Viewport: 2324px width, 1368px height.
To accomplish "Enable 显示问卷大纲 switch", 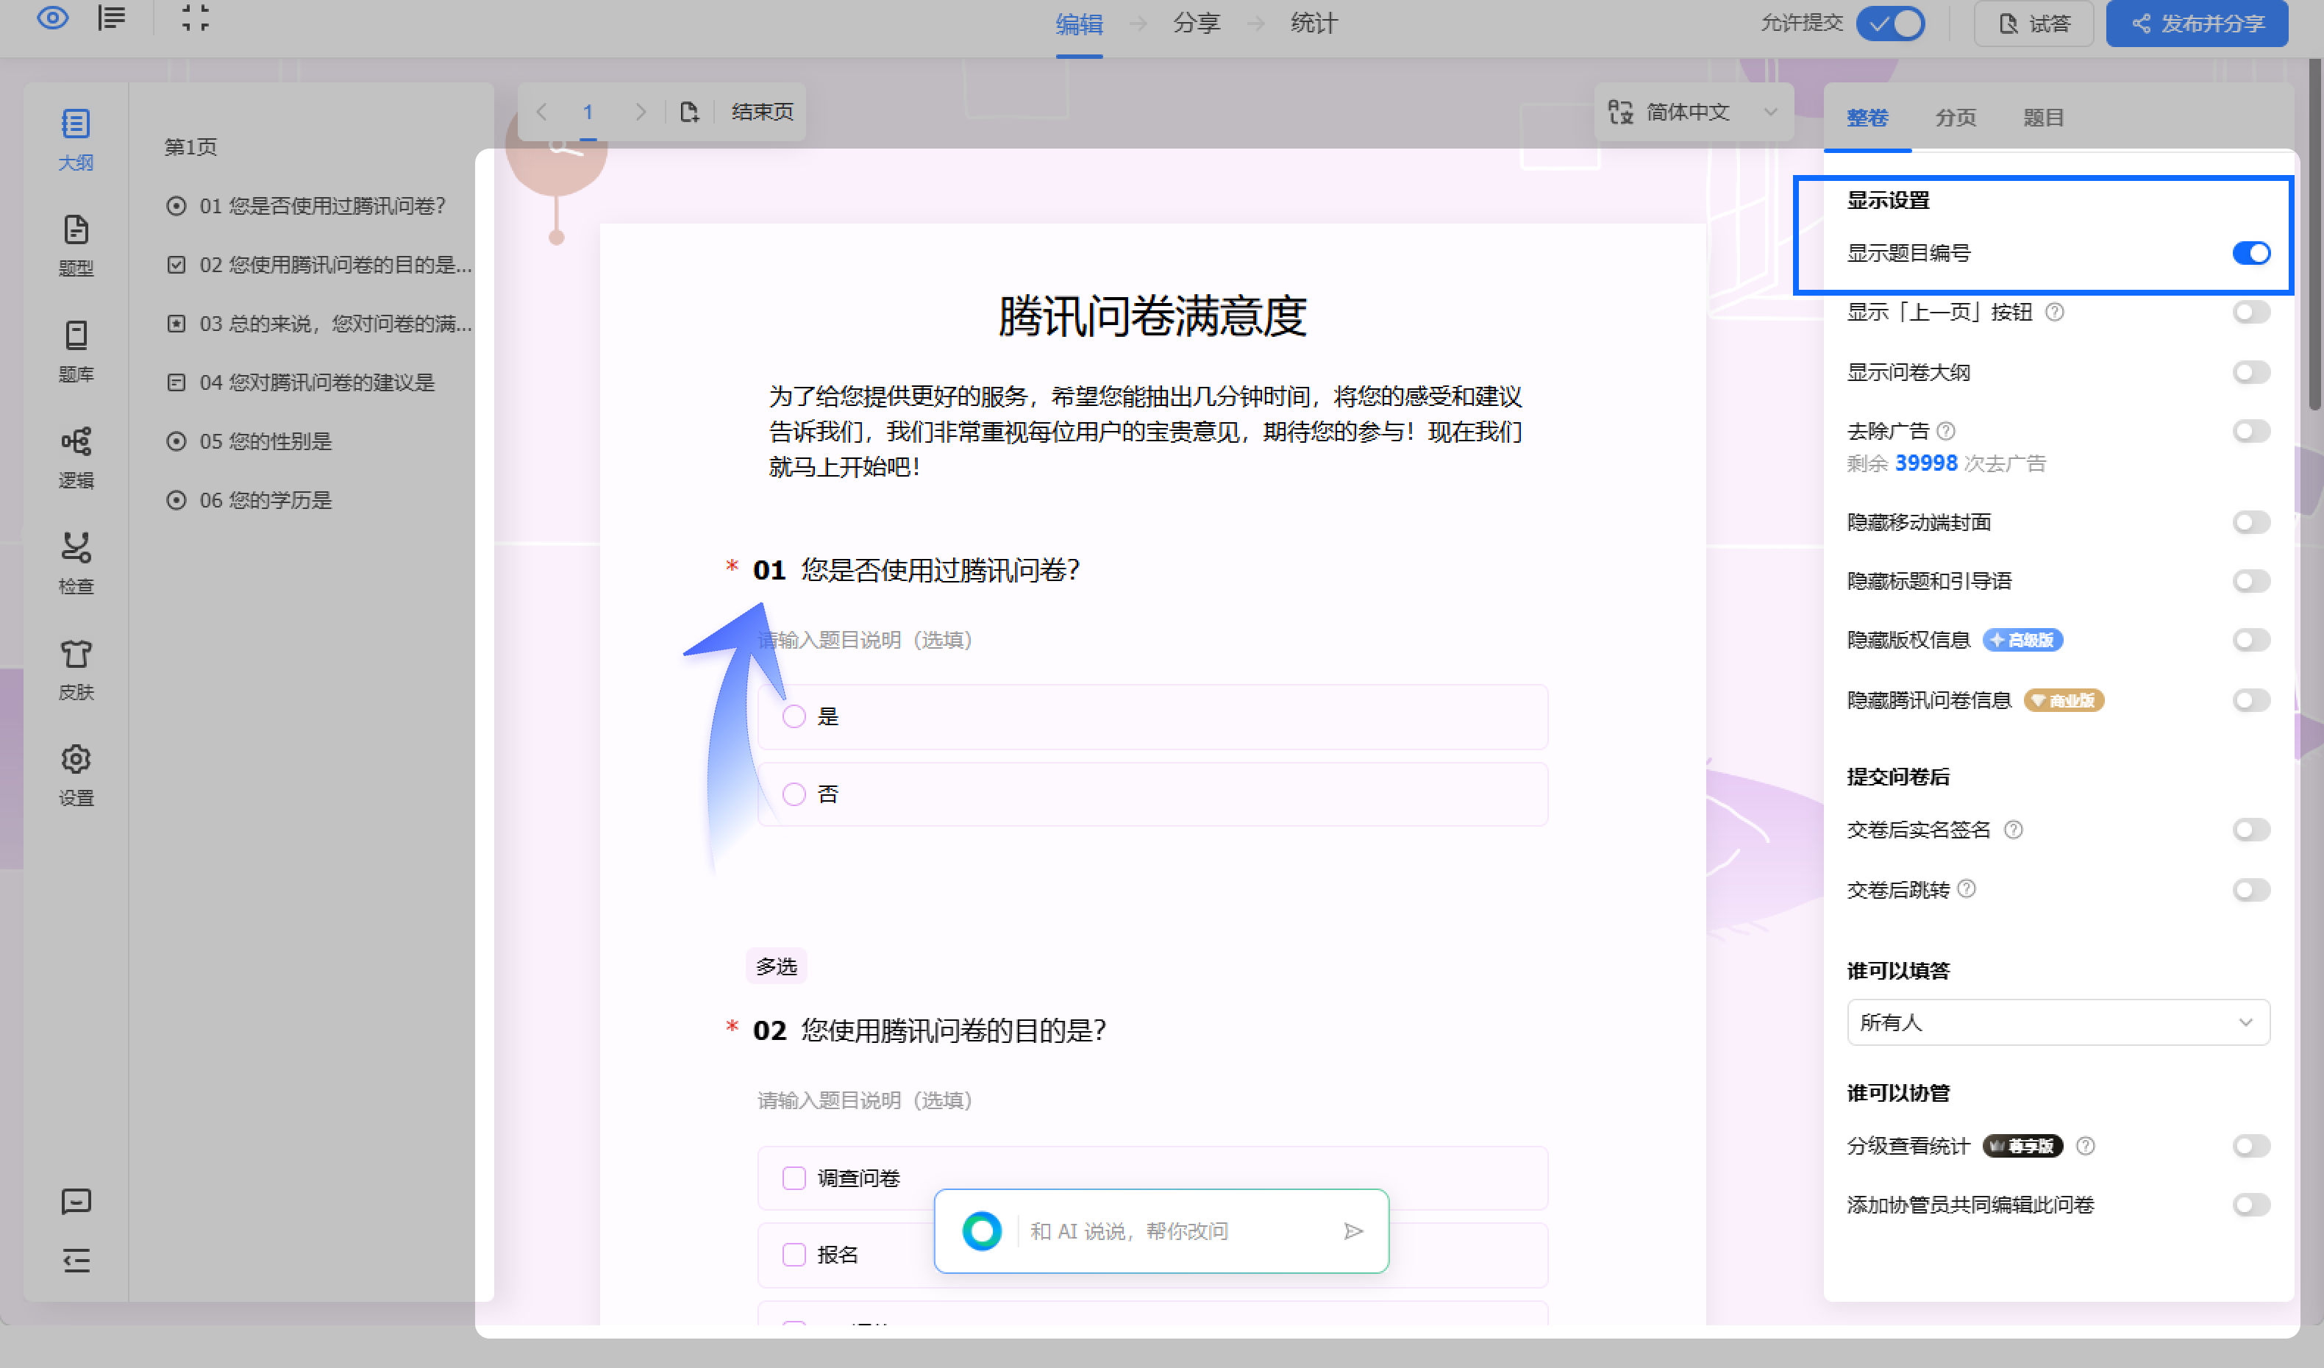I will [x=2251, y=371].
